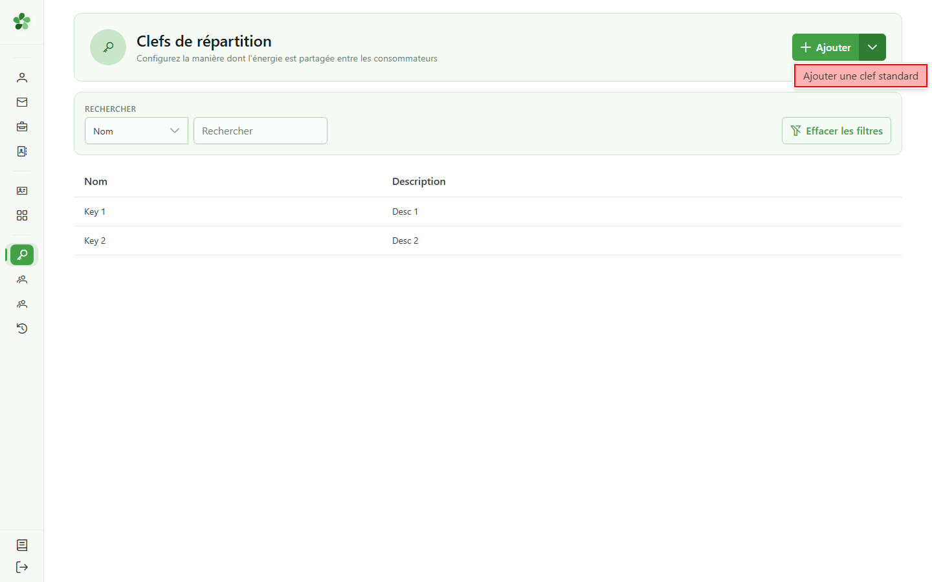
Task: Click the 'Desc 2' cell
Action: [405, 241]
